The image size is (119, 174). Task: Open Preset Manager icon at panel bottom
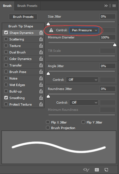(97, 170)
